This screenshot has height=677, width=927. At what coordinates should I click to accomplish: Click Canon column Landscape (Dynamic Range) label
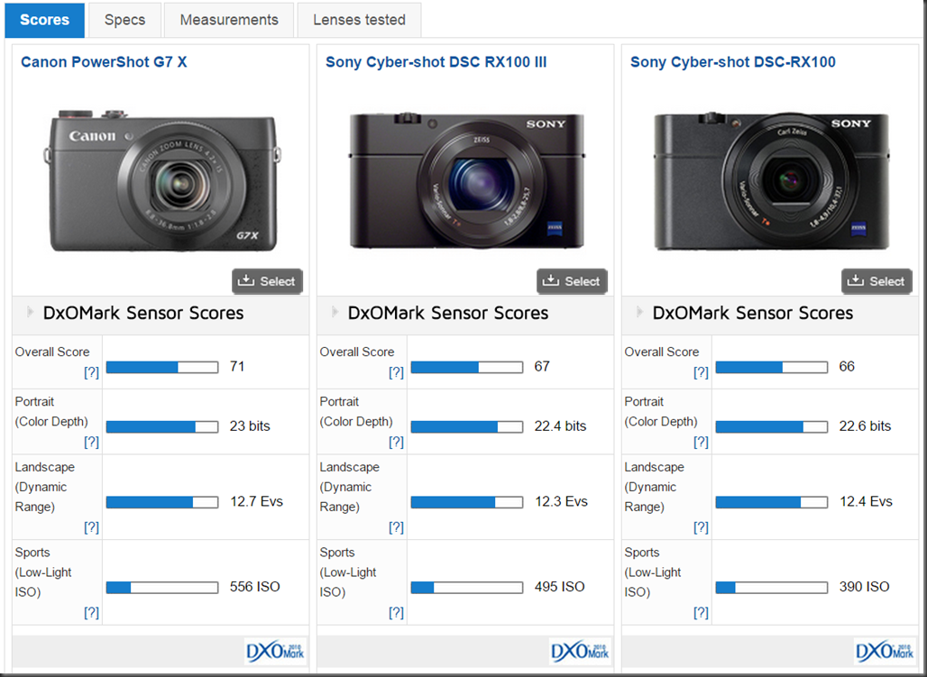(45, 487)
